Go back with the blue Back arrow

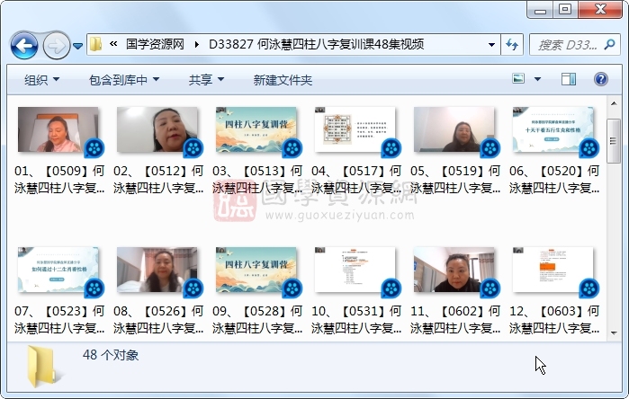point(24,45)
